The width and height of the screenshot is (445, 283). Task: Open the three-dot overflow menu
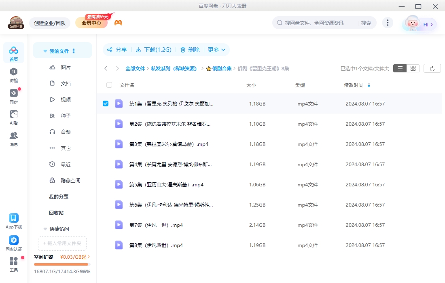click(388, 23)
